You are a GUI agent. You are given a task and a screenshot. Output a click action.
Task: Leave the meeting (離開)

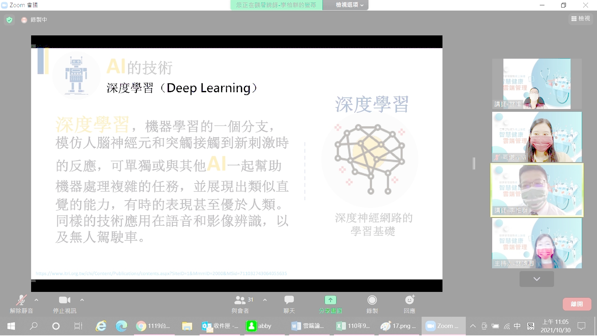577,304
